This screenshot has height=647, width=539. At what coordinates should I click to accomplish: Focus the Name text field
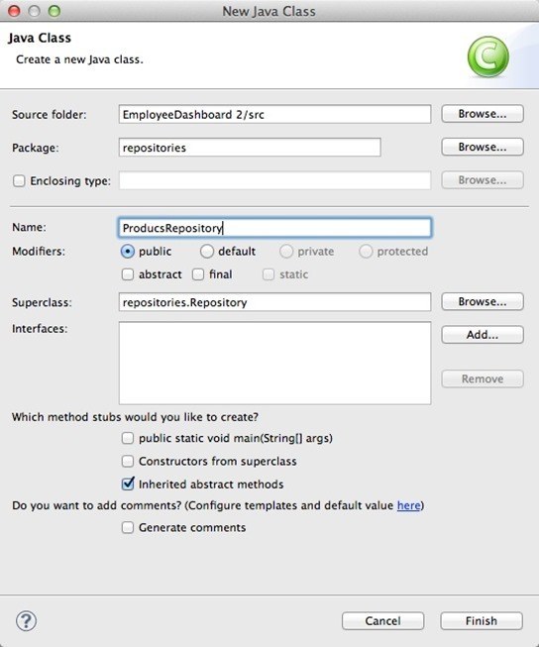274,228
